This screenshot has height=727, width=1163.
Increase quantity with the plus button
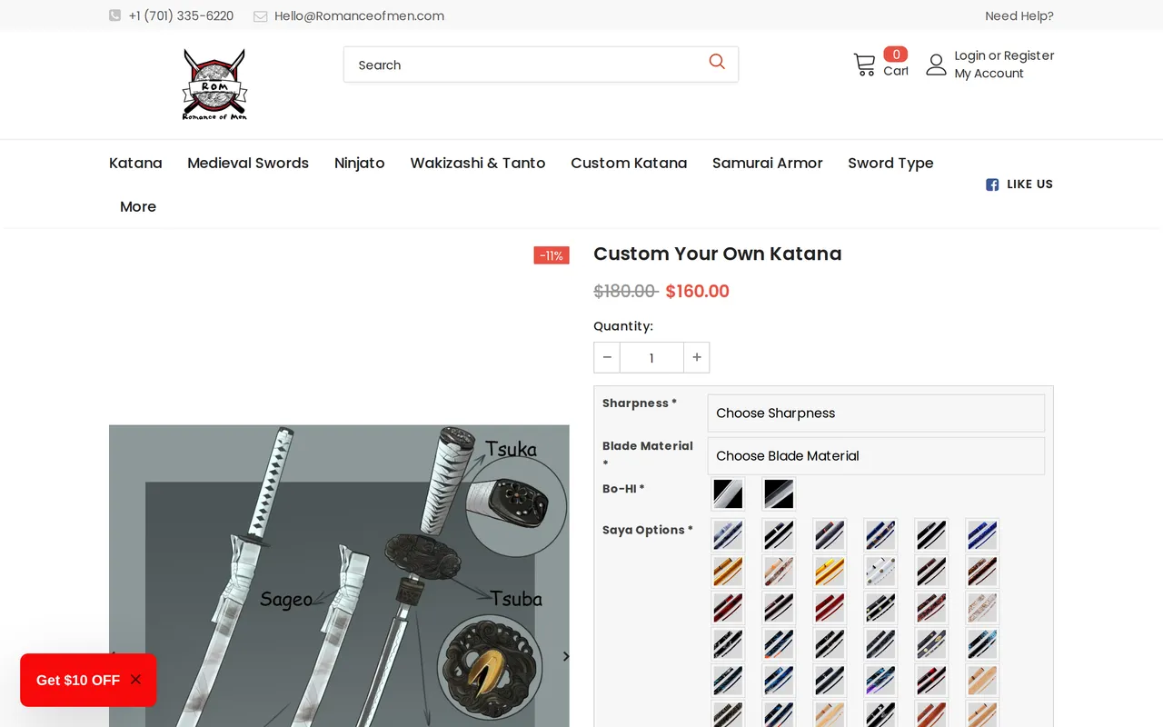(696, 357)
